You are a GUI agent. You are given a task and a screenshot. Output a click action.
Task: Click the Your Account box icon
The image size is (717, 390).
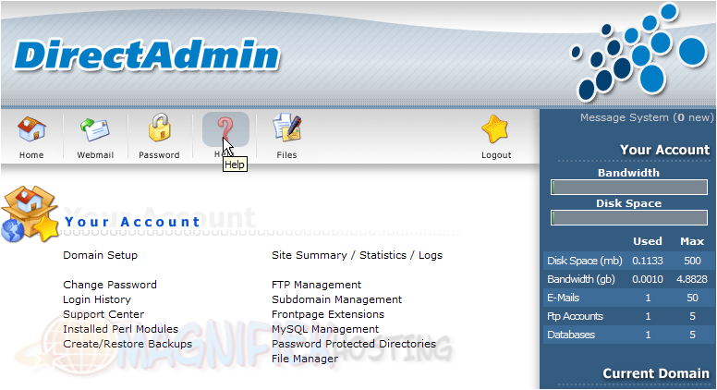click(30, 213)
